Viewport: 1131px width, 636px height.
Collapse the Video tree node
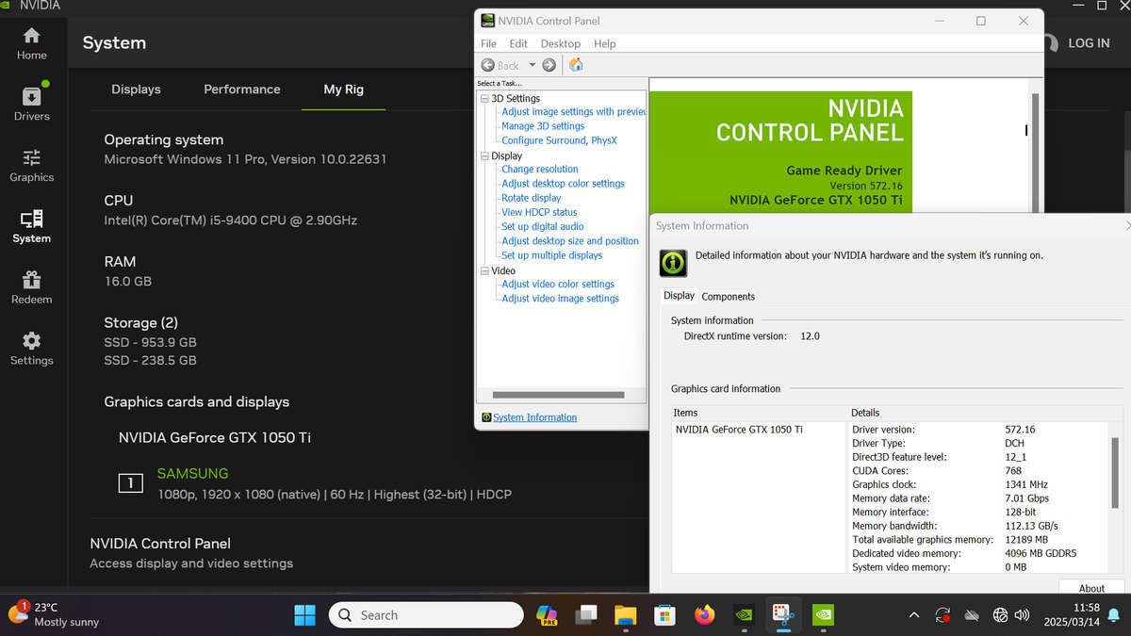[484, 271]
